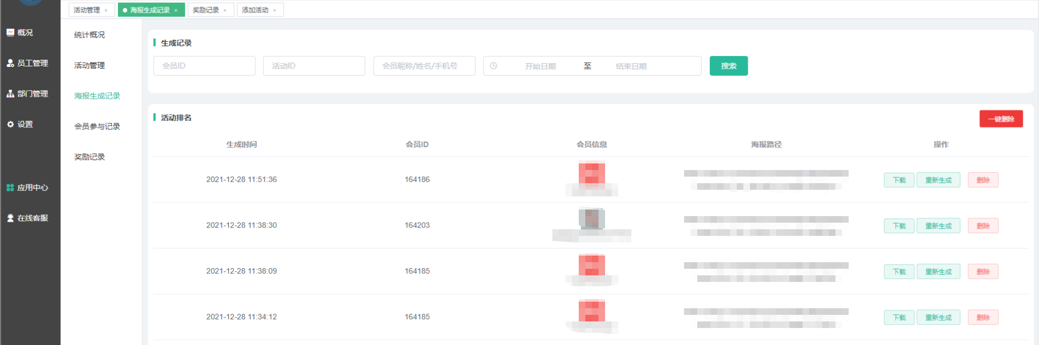
Task: Click member avatar in the 164203 row
Action: click(591, 219)
